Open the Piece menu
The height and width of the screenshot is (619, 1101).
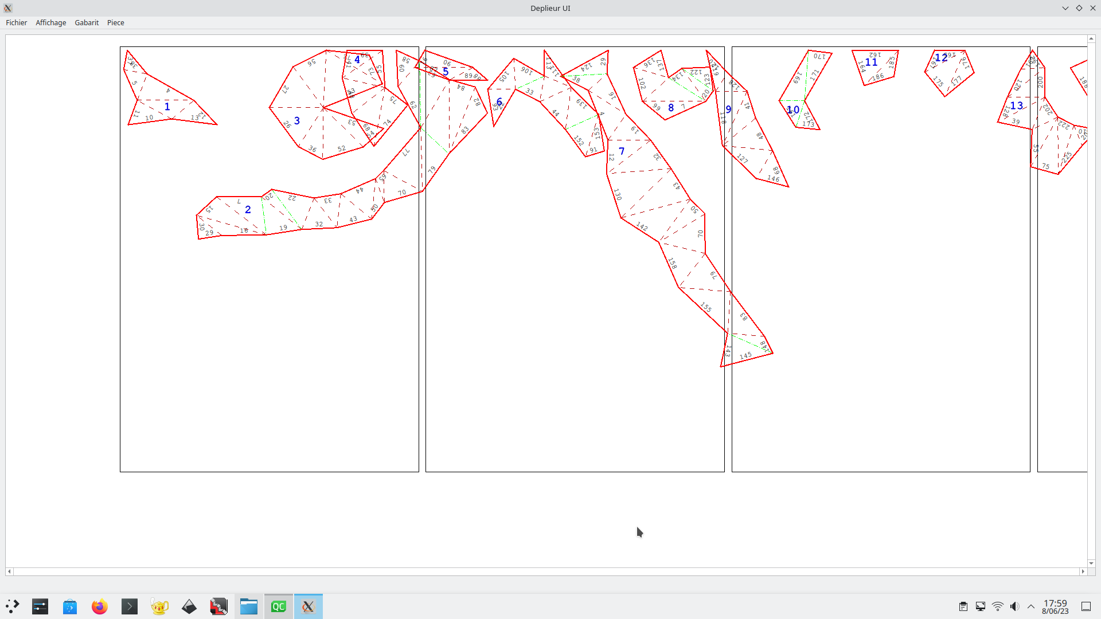tap(115, 22)
